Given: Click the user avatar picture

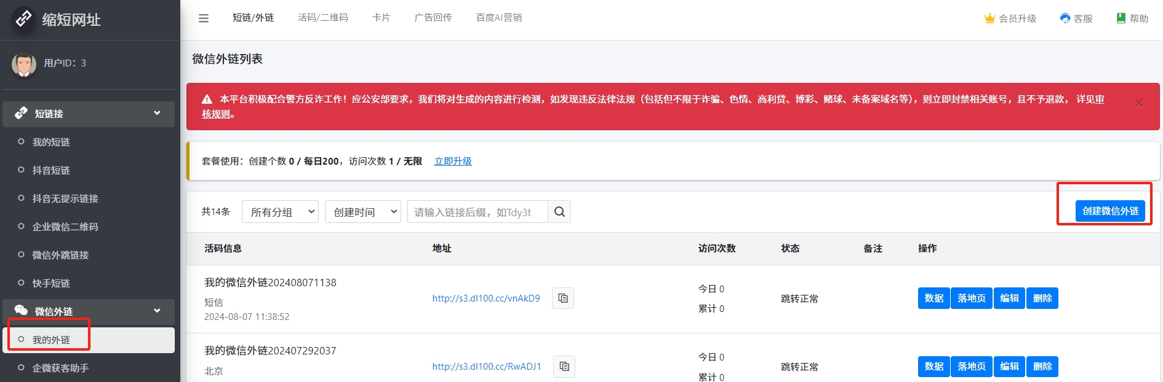Looking at the screenshot, I should [x=24, y=64].
